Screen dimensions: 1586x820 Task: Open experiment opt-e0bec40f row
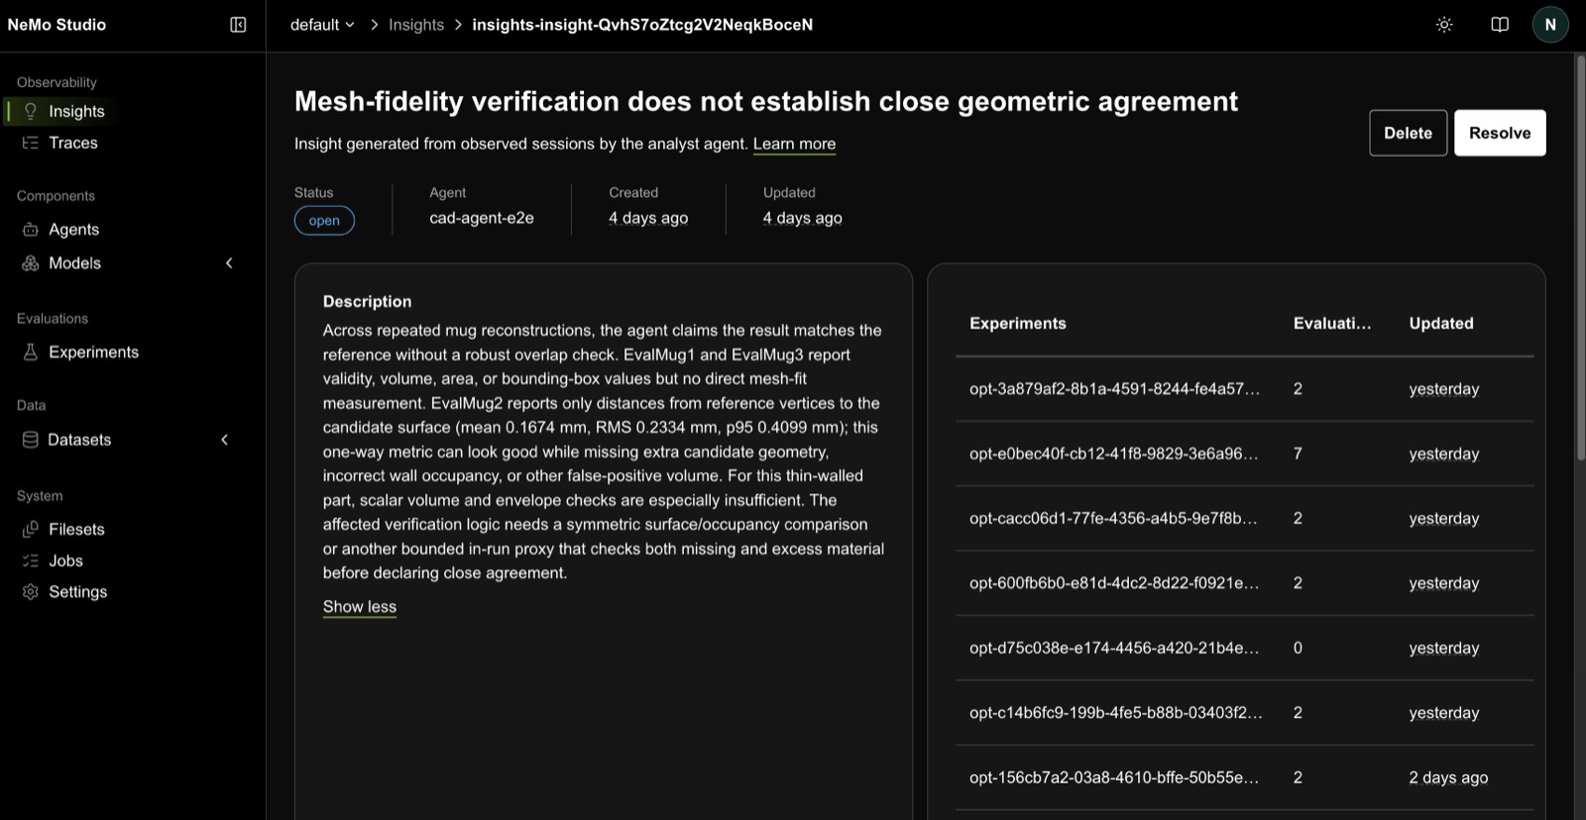(1244, 454)
